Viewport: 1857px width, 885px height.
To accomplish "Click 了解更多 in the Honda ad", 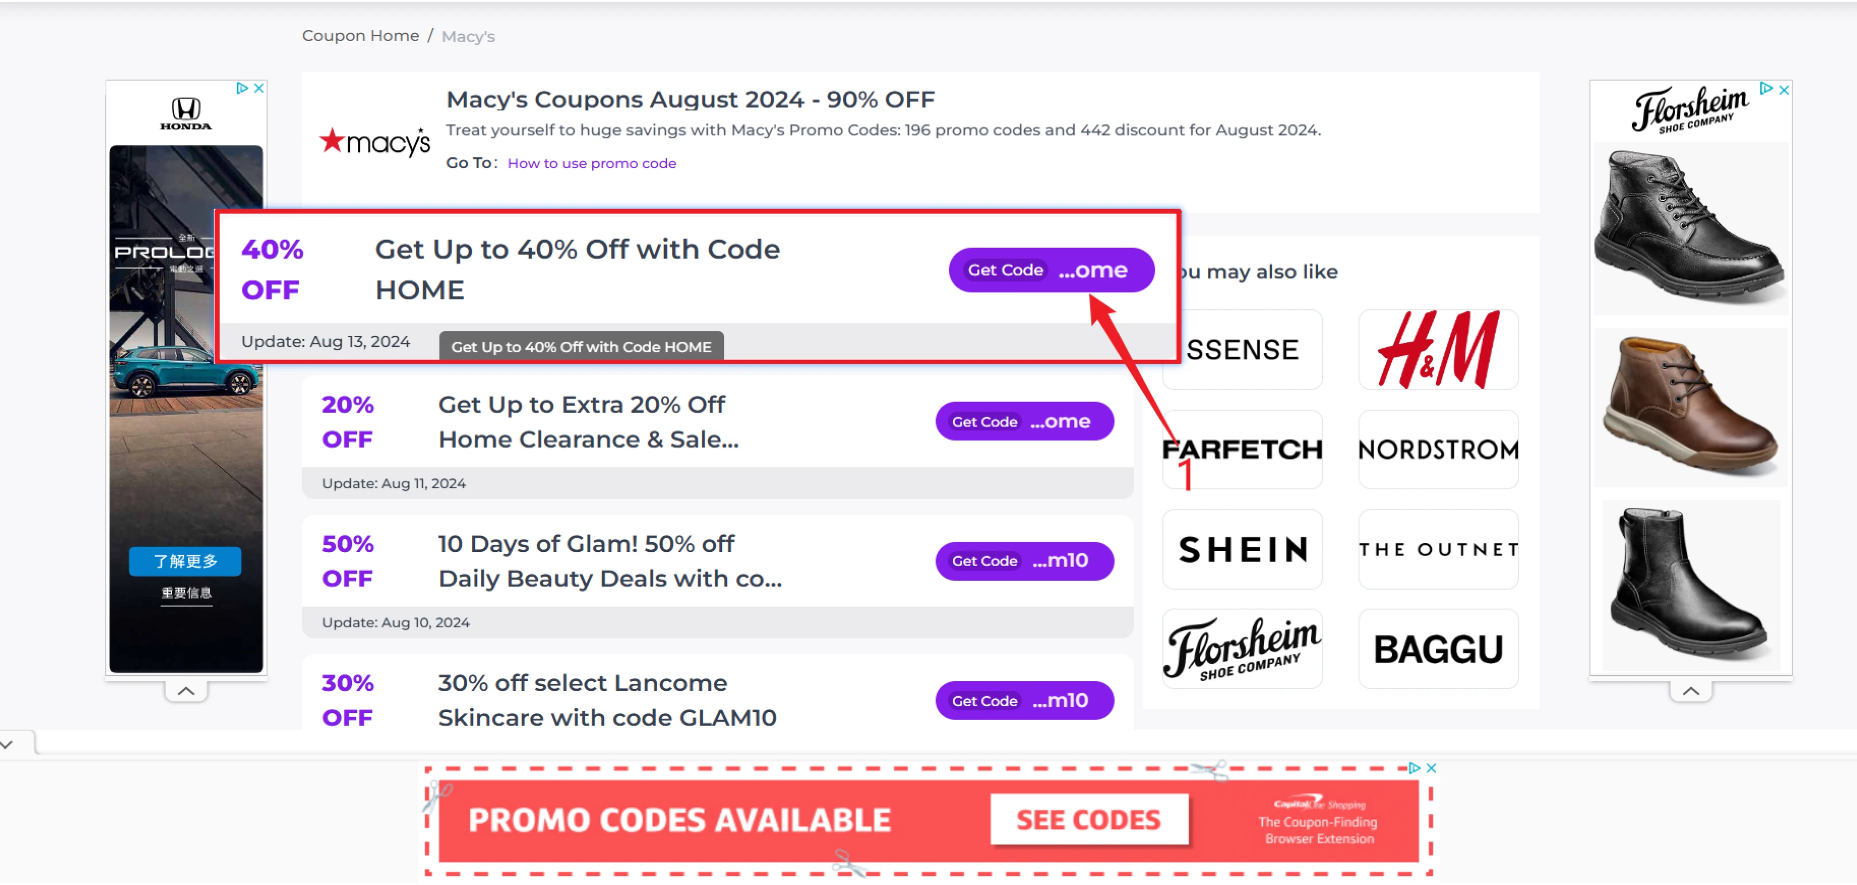I will (x=185, y=561).
